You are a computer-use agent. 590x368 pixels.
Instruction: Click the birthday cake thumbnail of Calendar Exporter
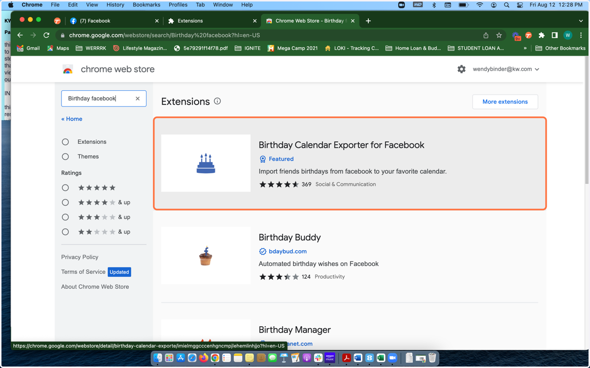(206, 163)
